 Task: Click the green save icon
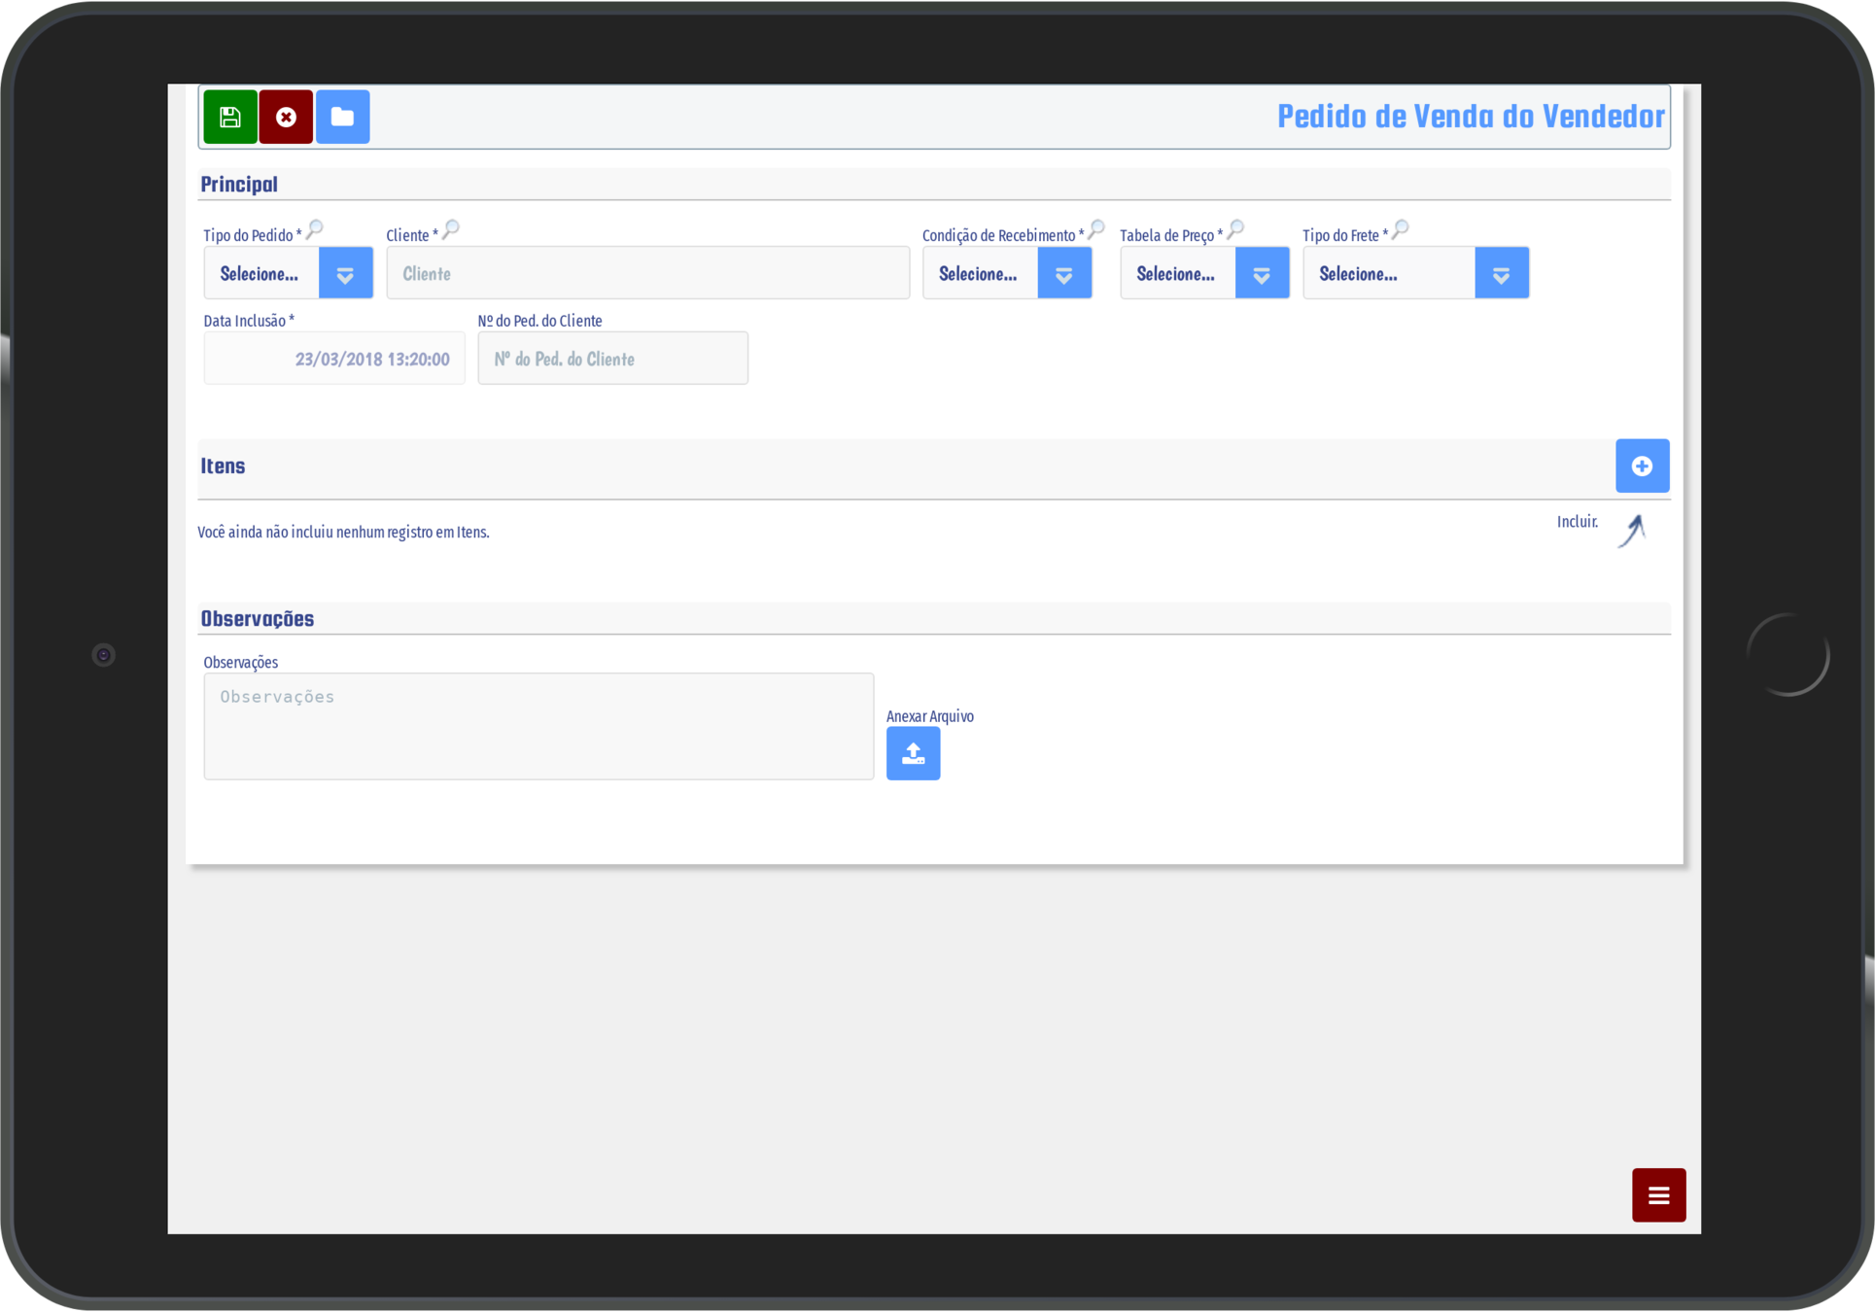pos(230,118)
